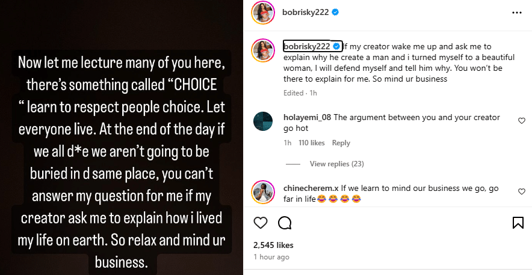The image size is (532, 275).
Task: Open comment bubble icon below post
Action: pos(285,223)
